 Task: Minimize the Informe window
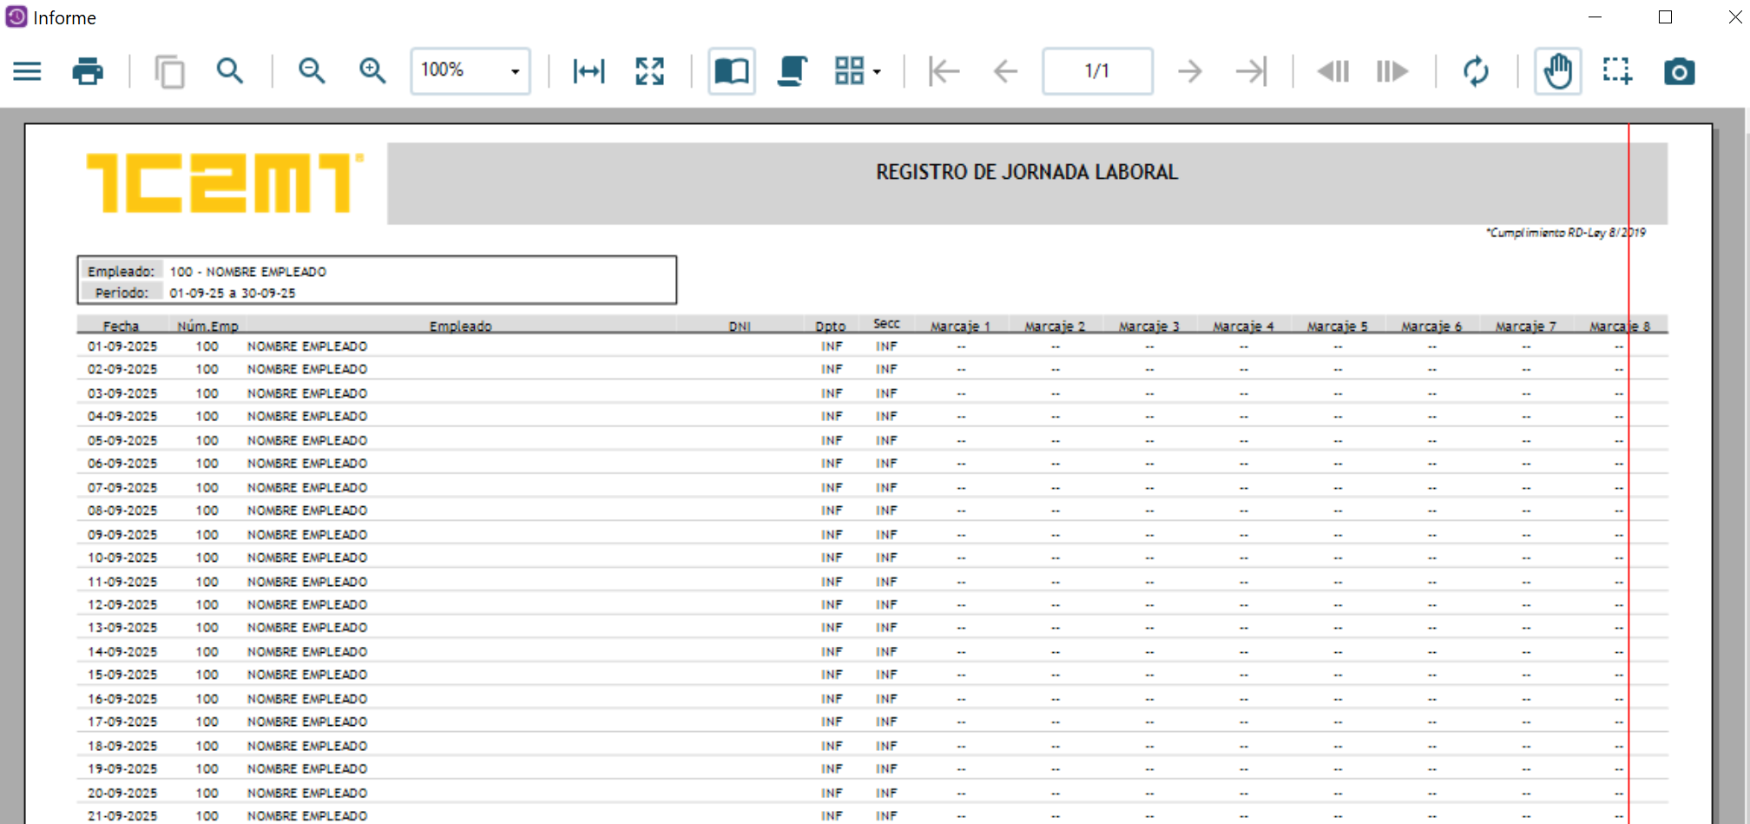1595,17
